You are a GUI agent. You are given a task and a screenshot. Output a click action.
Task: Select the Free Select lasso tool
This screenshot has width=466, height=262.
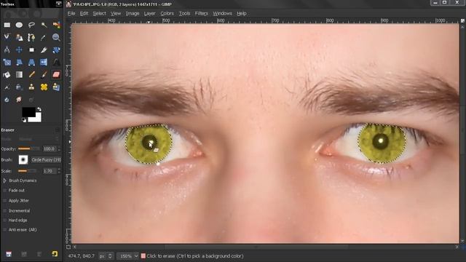(31, 25)
